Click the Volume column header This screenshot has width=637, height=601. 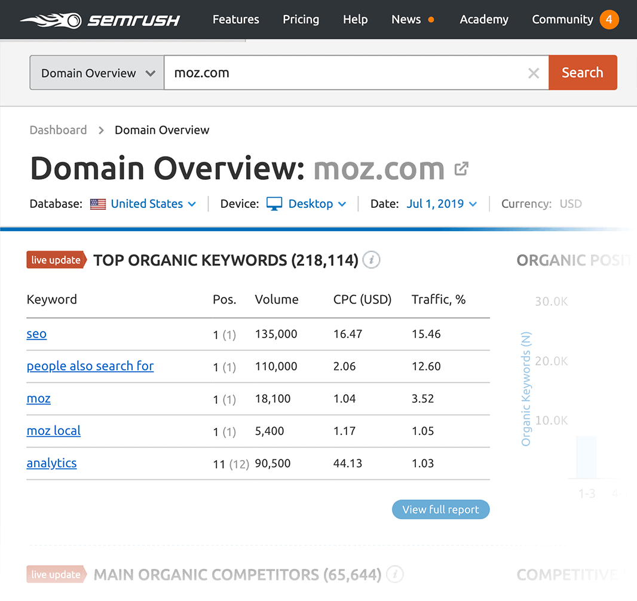tap(277, 300)
